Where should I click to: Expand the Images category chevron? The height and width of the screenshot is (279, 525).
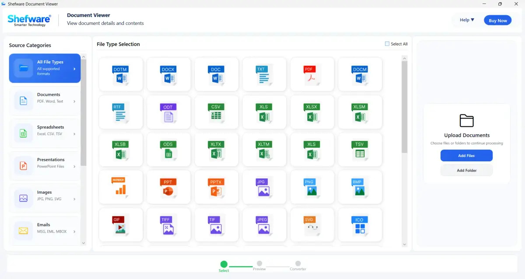click(x=74, y=199)
